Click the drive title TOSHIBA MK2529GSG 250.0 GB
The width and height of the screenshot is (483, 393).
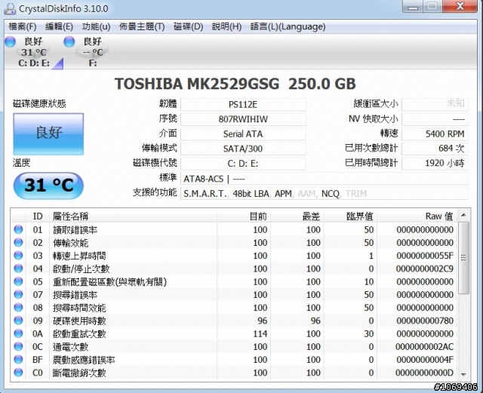point(235,84)
